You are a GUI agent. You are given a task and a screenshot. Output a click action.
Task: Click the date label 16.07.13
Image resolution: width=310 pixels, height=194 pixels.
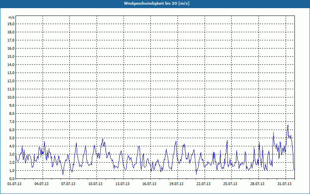[149, 184]
